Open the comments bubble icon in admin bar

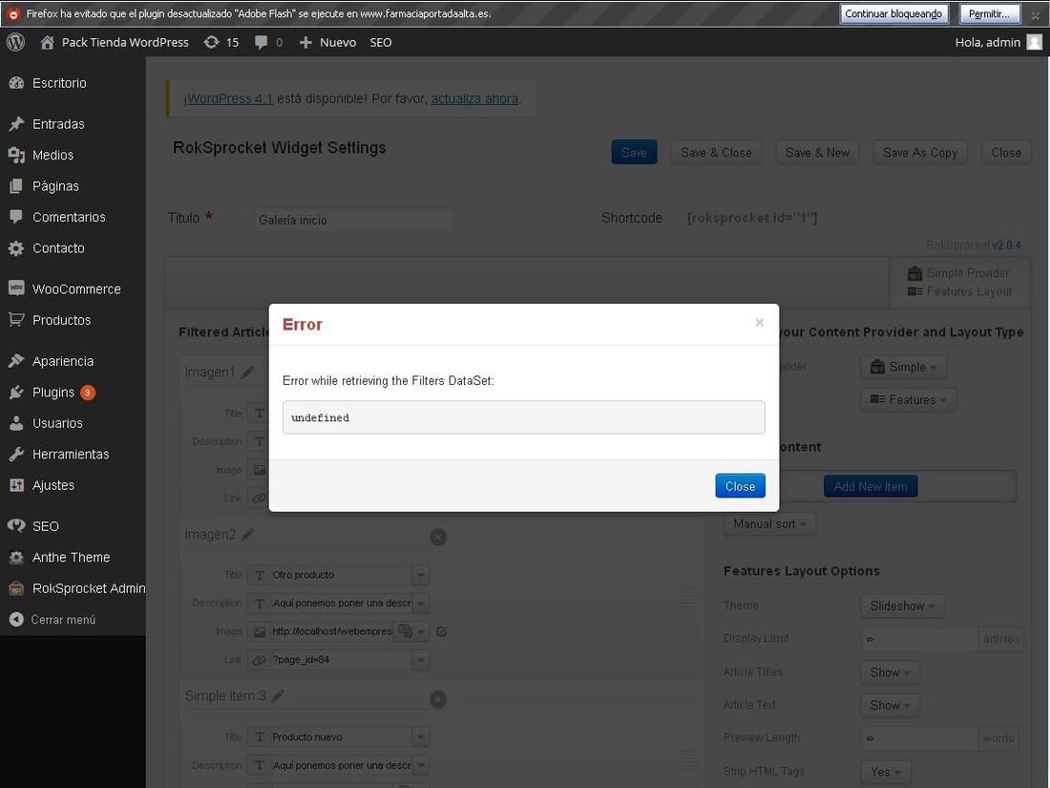click(262, 42)
